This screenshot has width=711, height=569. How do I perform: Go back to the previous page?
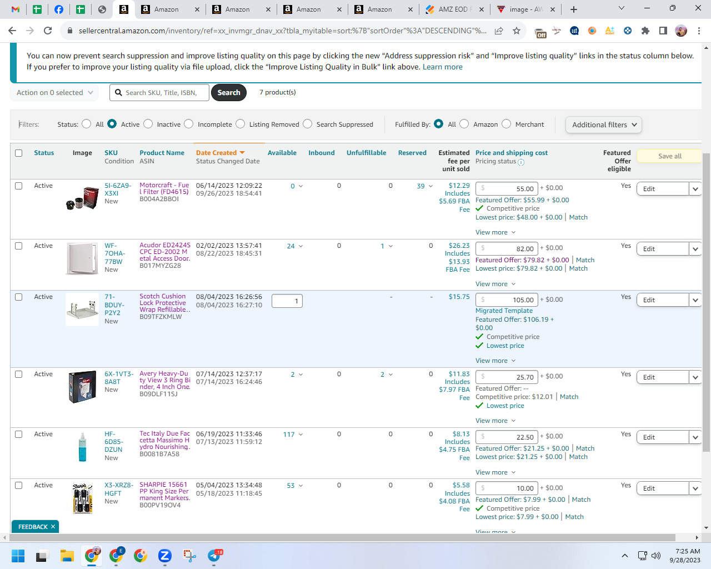click(13, 31)
